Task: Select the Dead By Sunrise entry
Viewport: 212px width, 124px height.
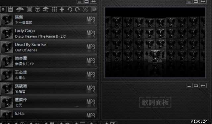Action: pyautogui.click(x=49, y=47)
